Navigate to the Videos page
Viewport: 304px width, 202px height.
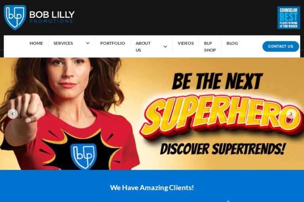[186, 43]
